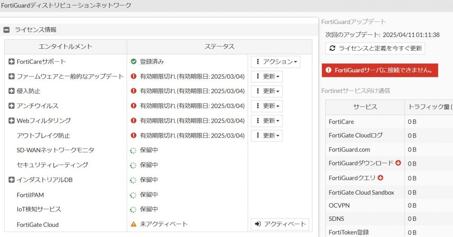Click the 未アクティベート status text

pos(164,224)
